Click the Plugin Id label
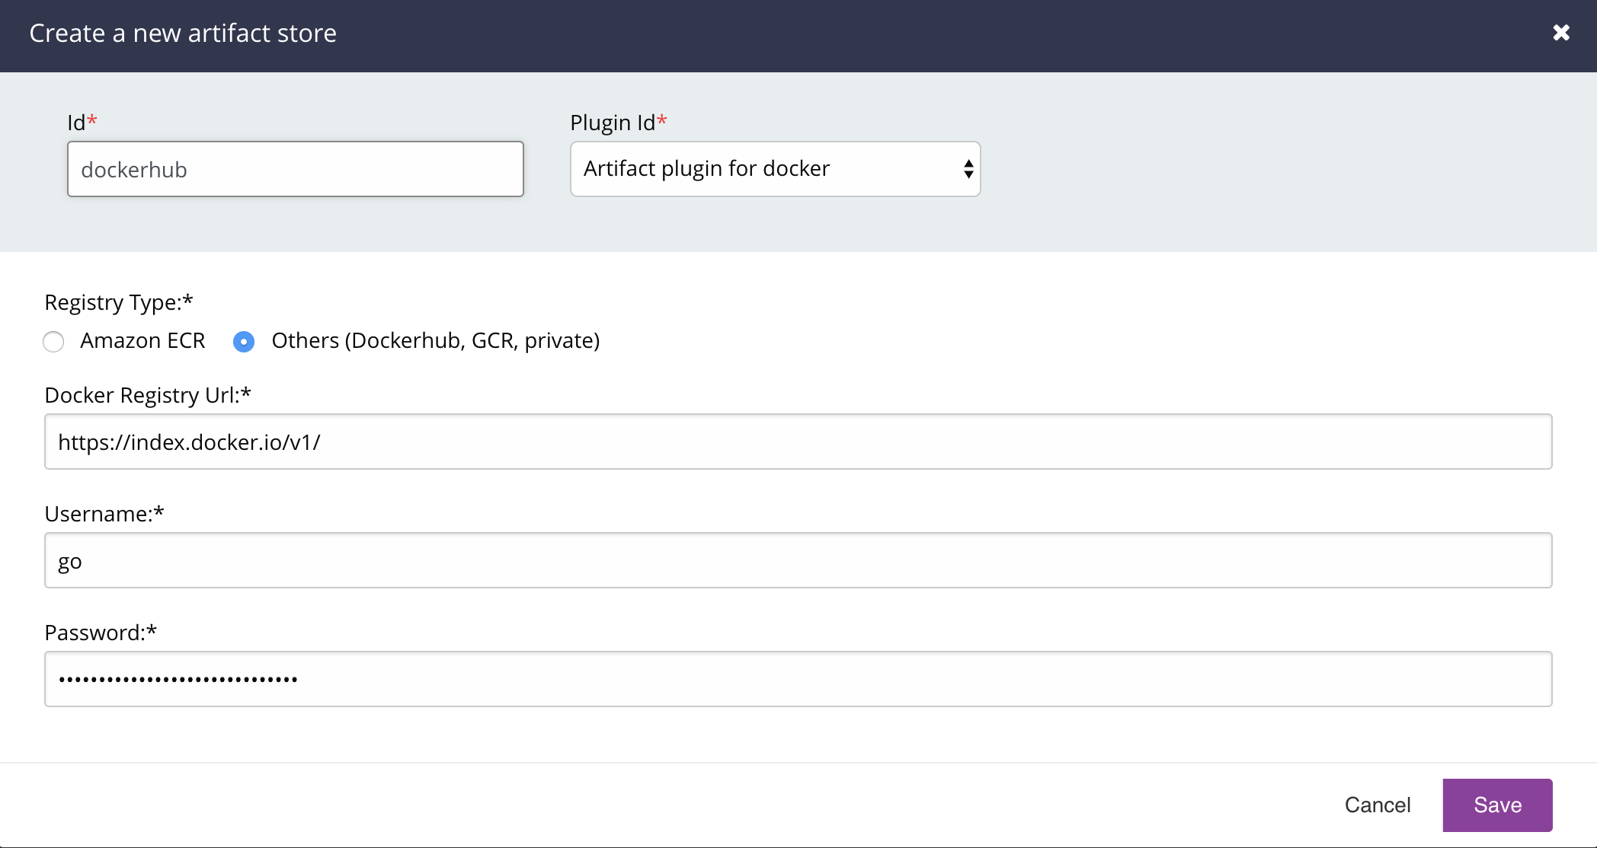1597x848 pixels. (x=613, y=123)
